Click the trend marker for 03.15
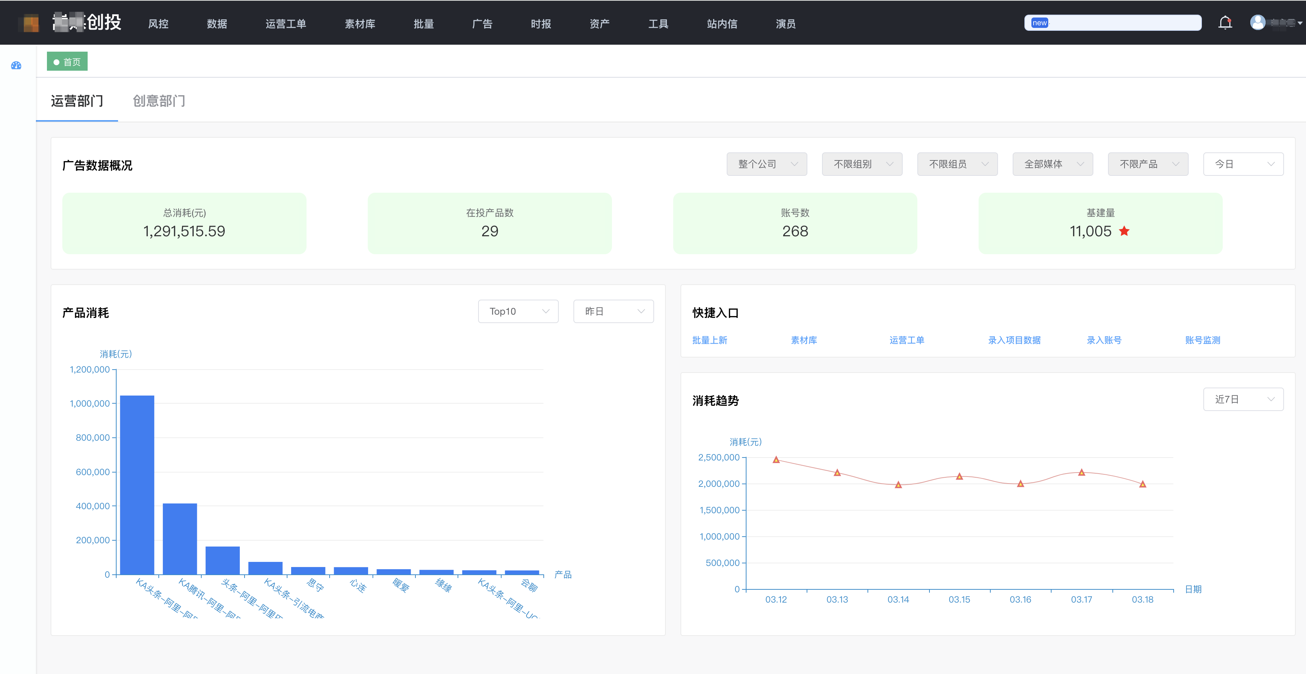Screen dimensions: 1306x674 coord(959,477)
